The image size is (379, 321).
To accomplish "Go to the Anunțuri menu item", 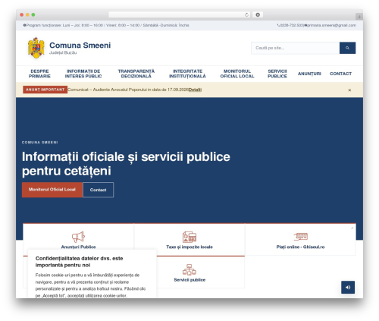I will click(309, 74).
